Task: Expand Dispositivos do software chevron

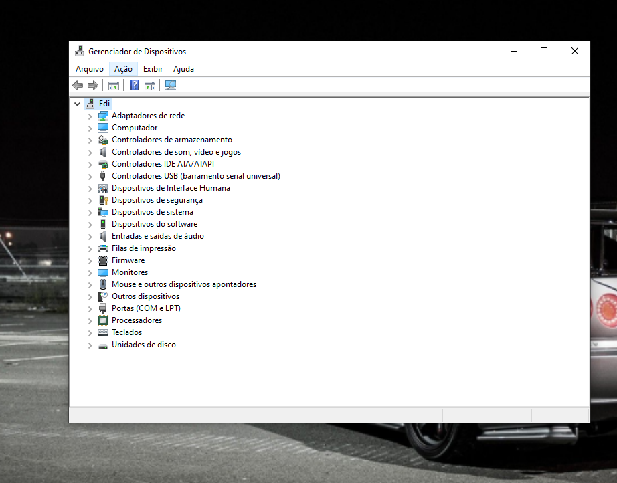Action: point(90,225)
